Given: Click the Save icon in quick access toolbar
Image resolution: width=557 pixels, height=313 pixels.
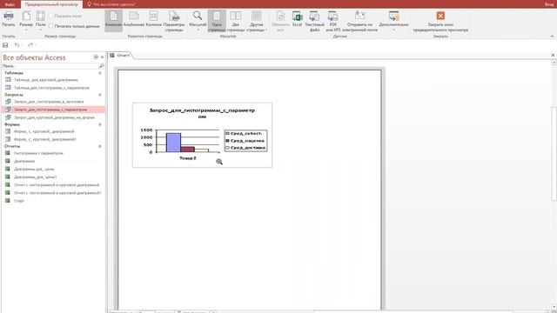Looking at the screenshot, I should tap(5, 45).
